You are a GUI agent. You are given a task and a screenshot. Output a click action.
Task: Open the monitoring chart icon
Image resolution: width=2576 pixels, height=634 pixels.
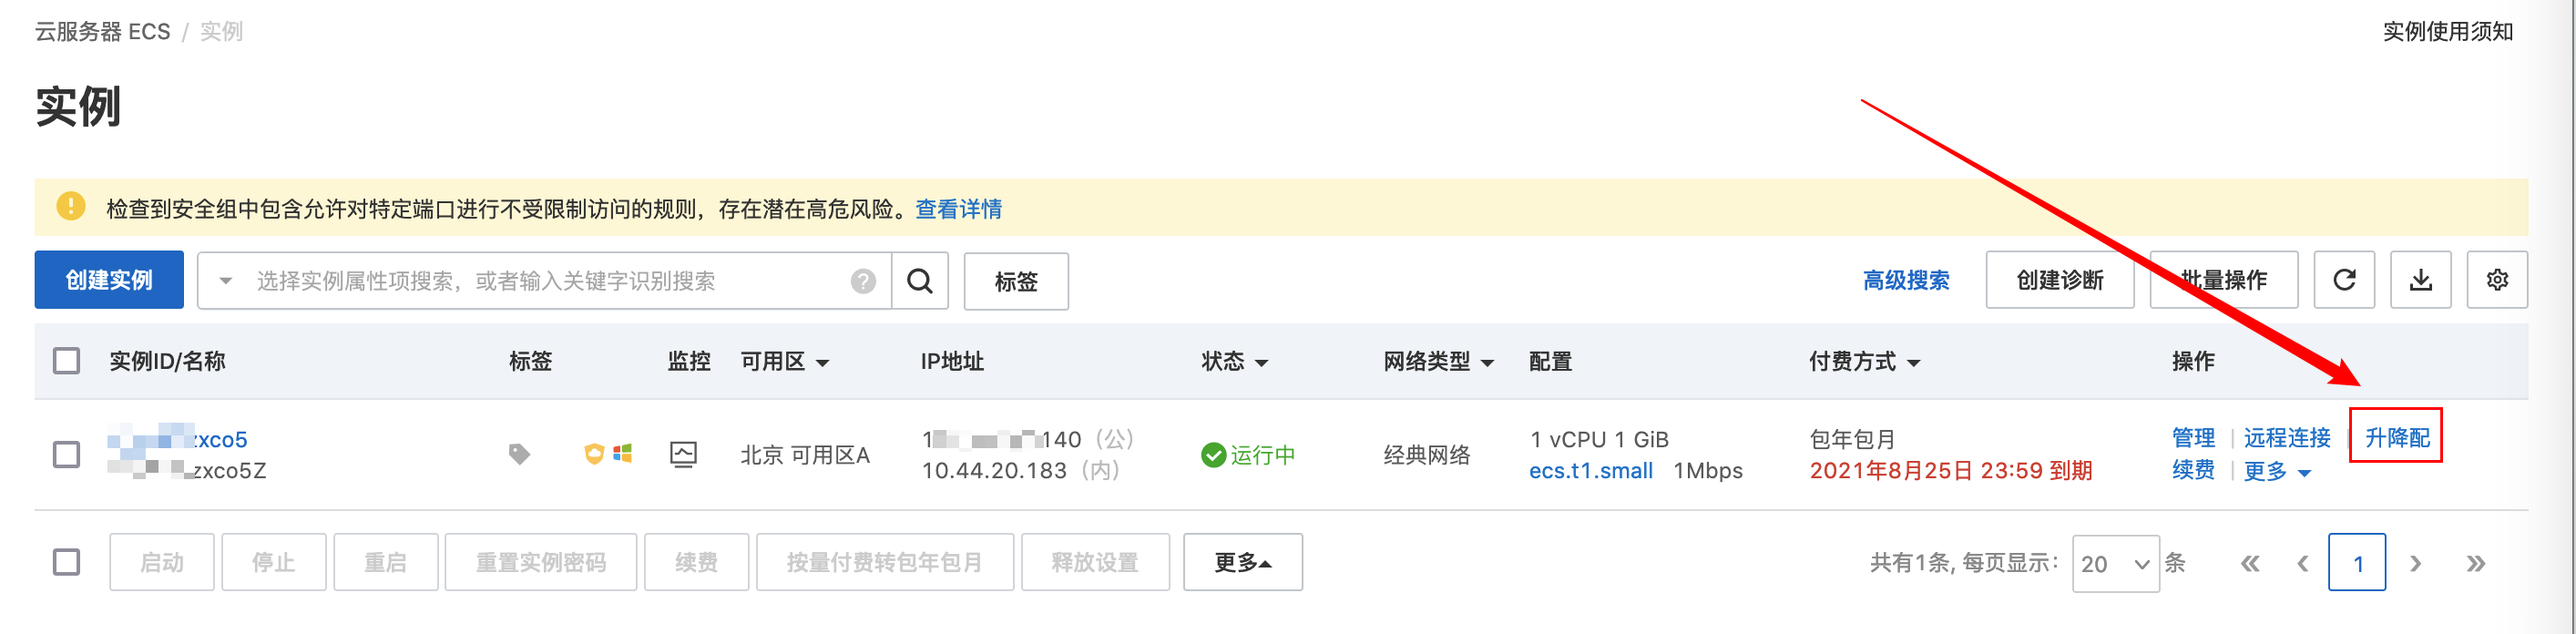(x=683, y=454)
